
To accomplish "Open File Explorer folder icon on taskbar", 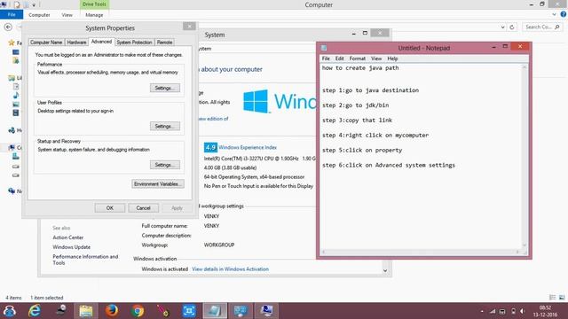I will point(86,311).
